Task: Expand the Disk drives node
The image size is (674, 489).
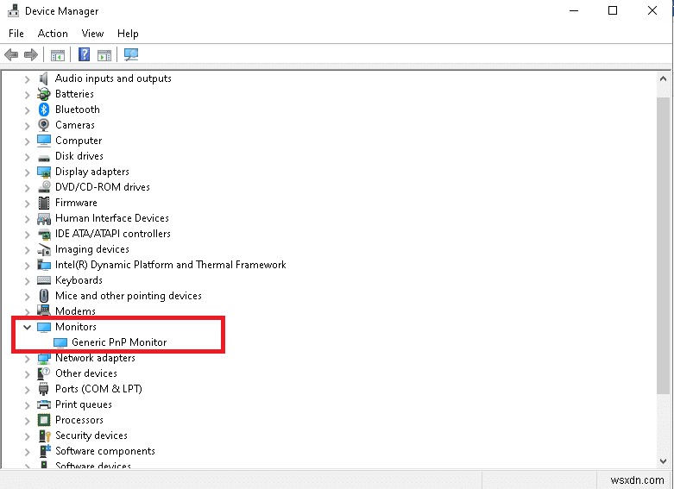Action: (27, 156)
